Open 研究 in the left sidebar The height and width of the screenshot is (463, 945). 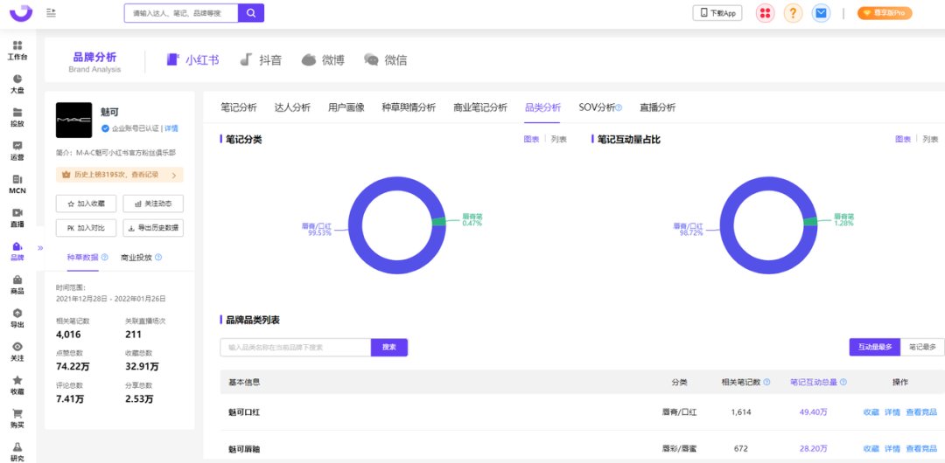(17, 452)
